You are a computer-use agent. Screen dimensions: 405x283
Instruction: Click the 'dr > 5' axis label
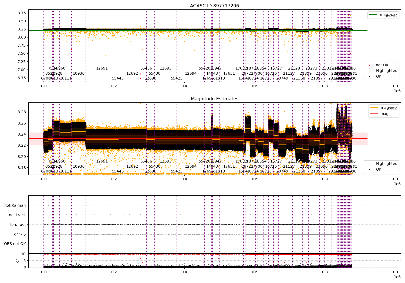pos(20,234)
